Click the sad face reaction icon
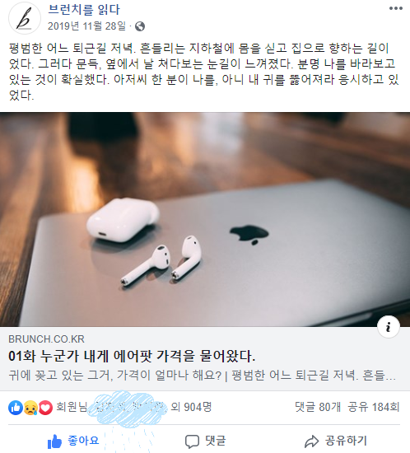Image resolution: width=410 pixels, height=453 pixels. [30, 408]
